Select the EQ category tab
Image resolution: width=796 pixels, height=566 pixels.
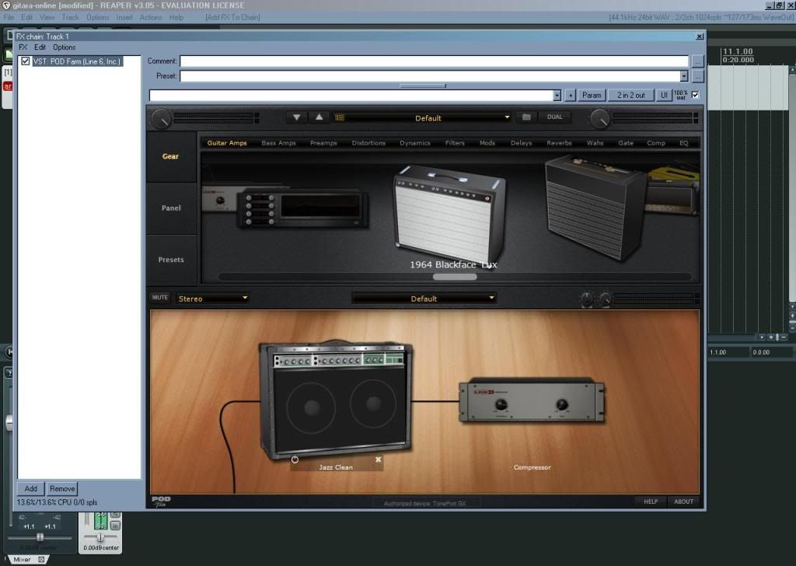click(684, 143)
